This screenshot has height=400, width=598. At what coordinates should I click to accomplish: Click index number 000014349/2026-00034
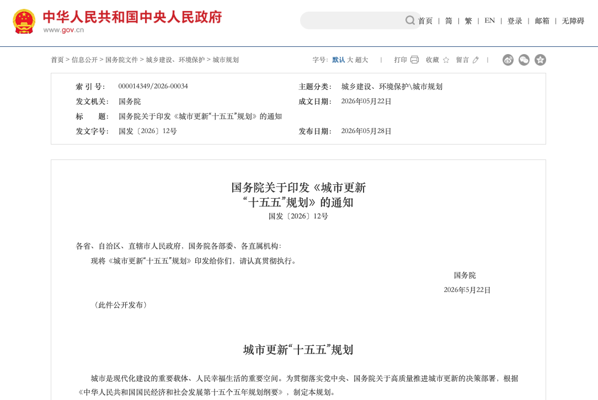153,86
